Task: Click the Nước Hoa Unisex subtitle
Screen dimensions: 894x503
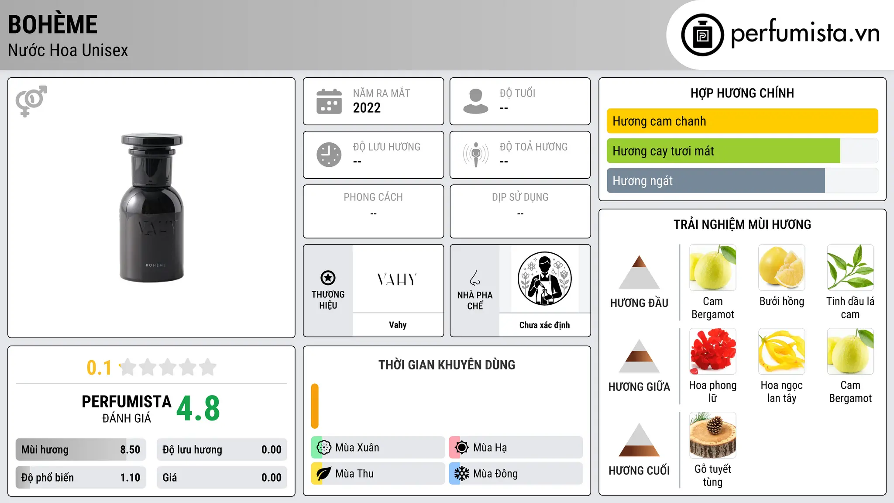Action: pyautogui.click(x=68, y=50)
